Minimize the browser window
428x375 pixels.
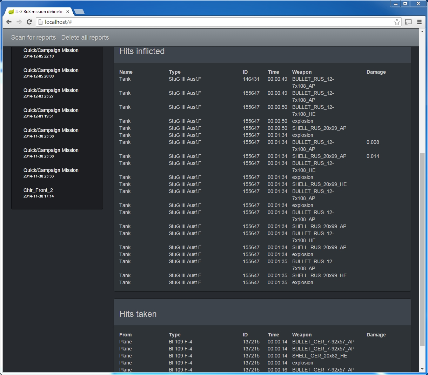pyautogui.click(x=395, y=4)
